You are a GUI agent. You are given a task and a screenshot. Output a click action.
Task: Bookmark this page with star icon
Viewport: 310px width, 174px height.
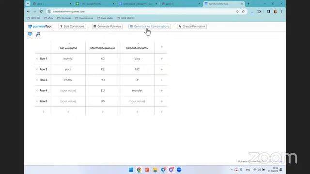point(243,12)
